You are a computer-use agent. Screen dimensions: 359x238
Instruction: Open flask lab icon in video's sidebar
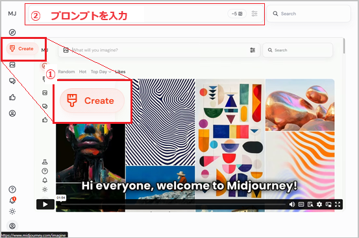tap(45, 162)
